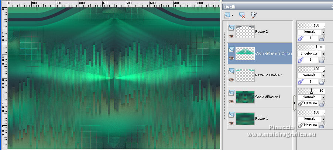
Task: Toggle link chain icon of Copia diRaster 1
Action: tap(300, 104)
